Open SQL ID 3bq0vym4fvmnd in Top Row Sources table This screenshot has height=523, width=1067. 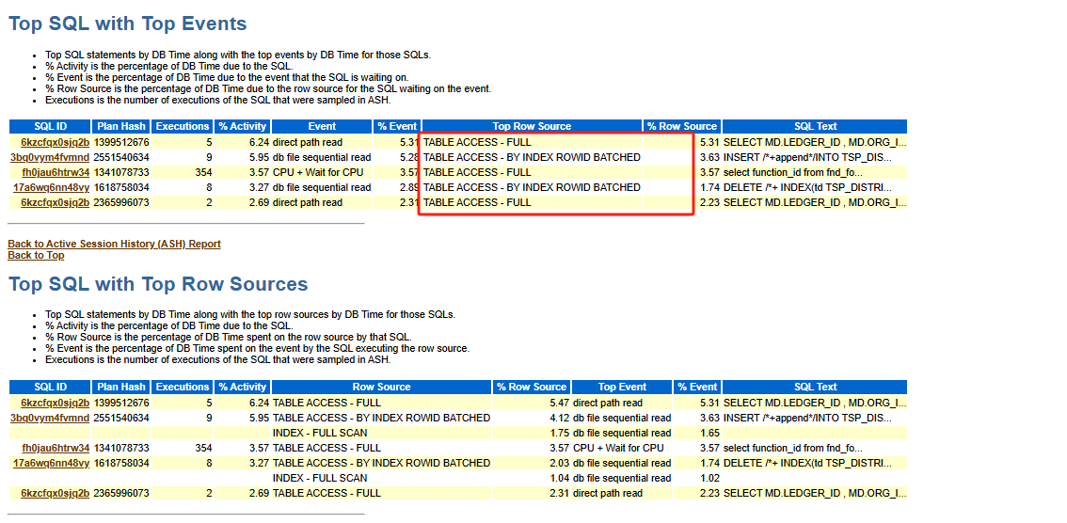tap(50, 418)
